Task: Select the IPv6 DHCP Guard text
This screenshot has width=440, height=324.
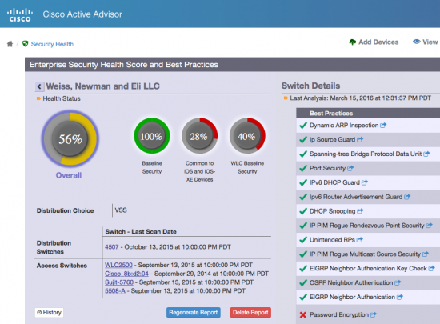Action: pyautogui.click(x=334, y=182)
